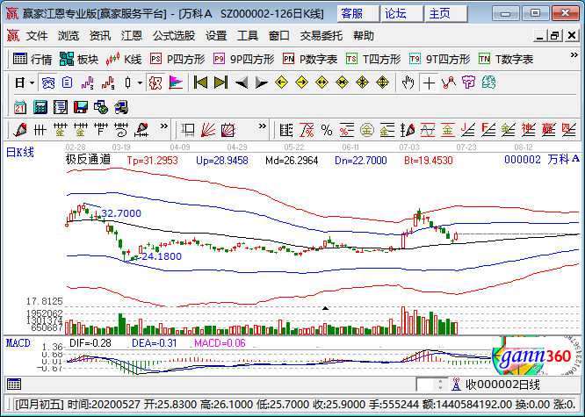Open the 日 period dropdown arrow
Viewport: 585px width, 417px height.
pyautogui.click(x=32, y=83)
